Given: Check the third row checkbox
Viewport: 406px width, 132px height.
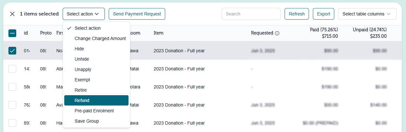Looking at the screenshot, I should [12, 87].
